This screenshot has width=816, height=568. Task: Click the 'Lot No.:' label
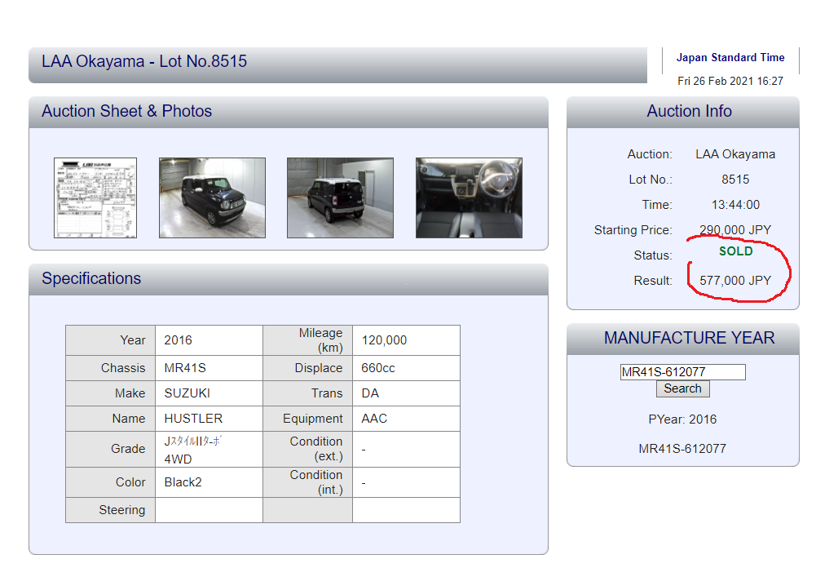[x=651, y=180]
